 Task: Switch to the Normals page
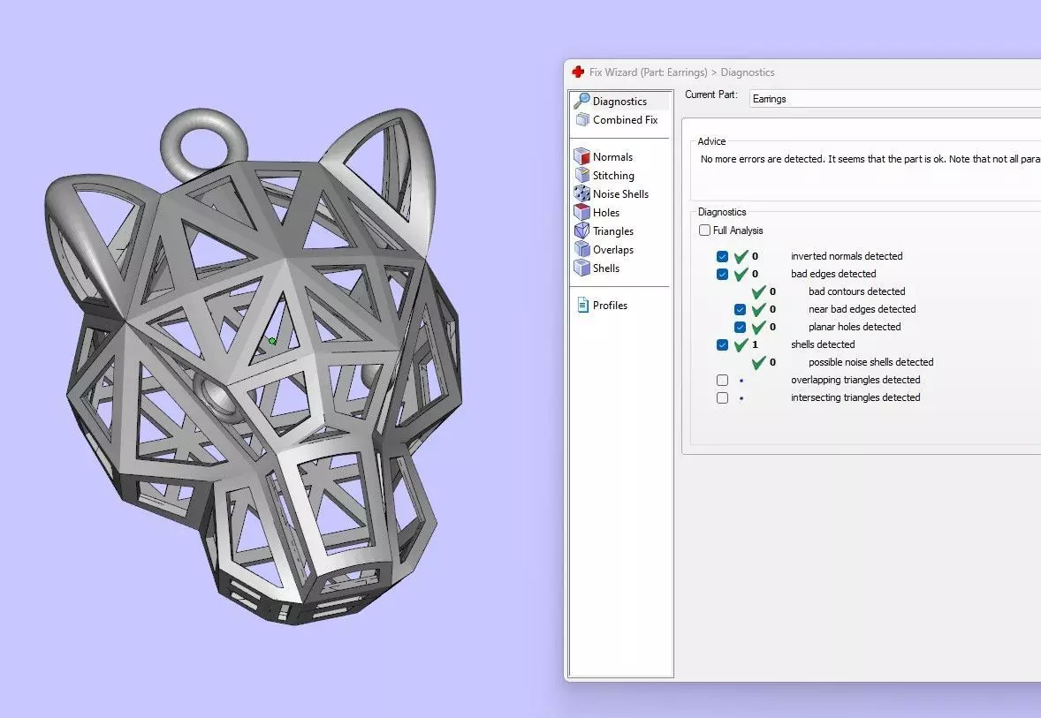click(612, 156)
